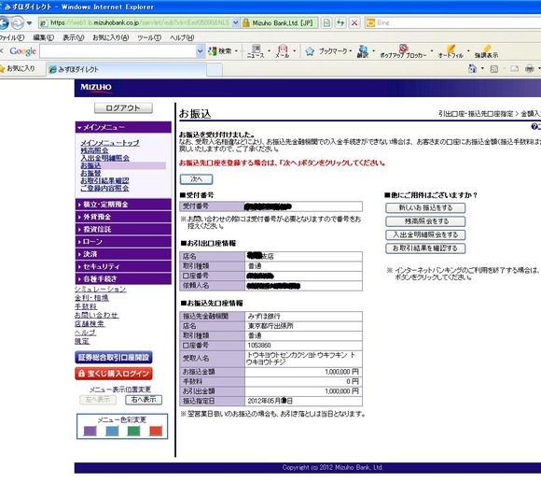Open the 入出金明細照会 sidebar link

[x=104, y=158]
